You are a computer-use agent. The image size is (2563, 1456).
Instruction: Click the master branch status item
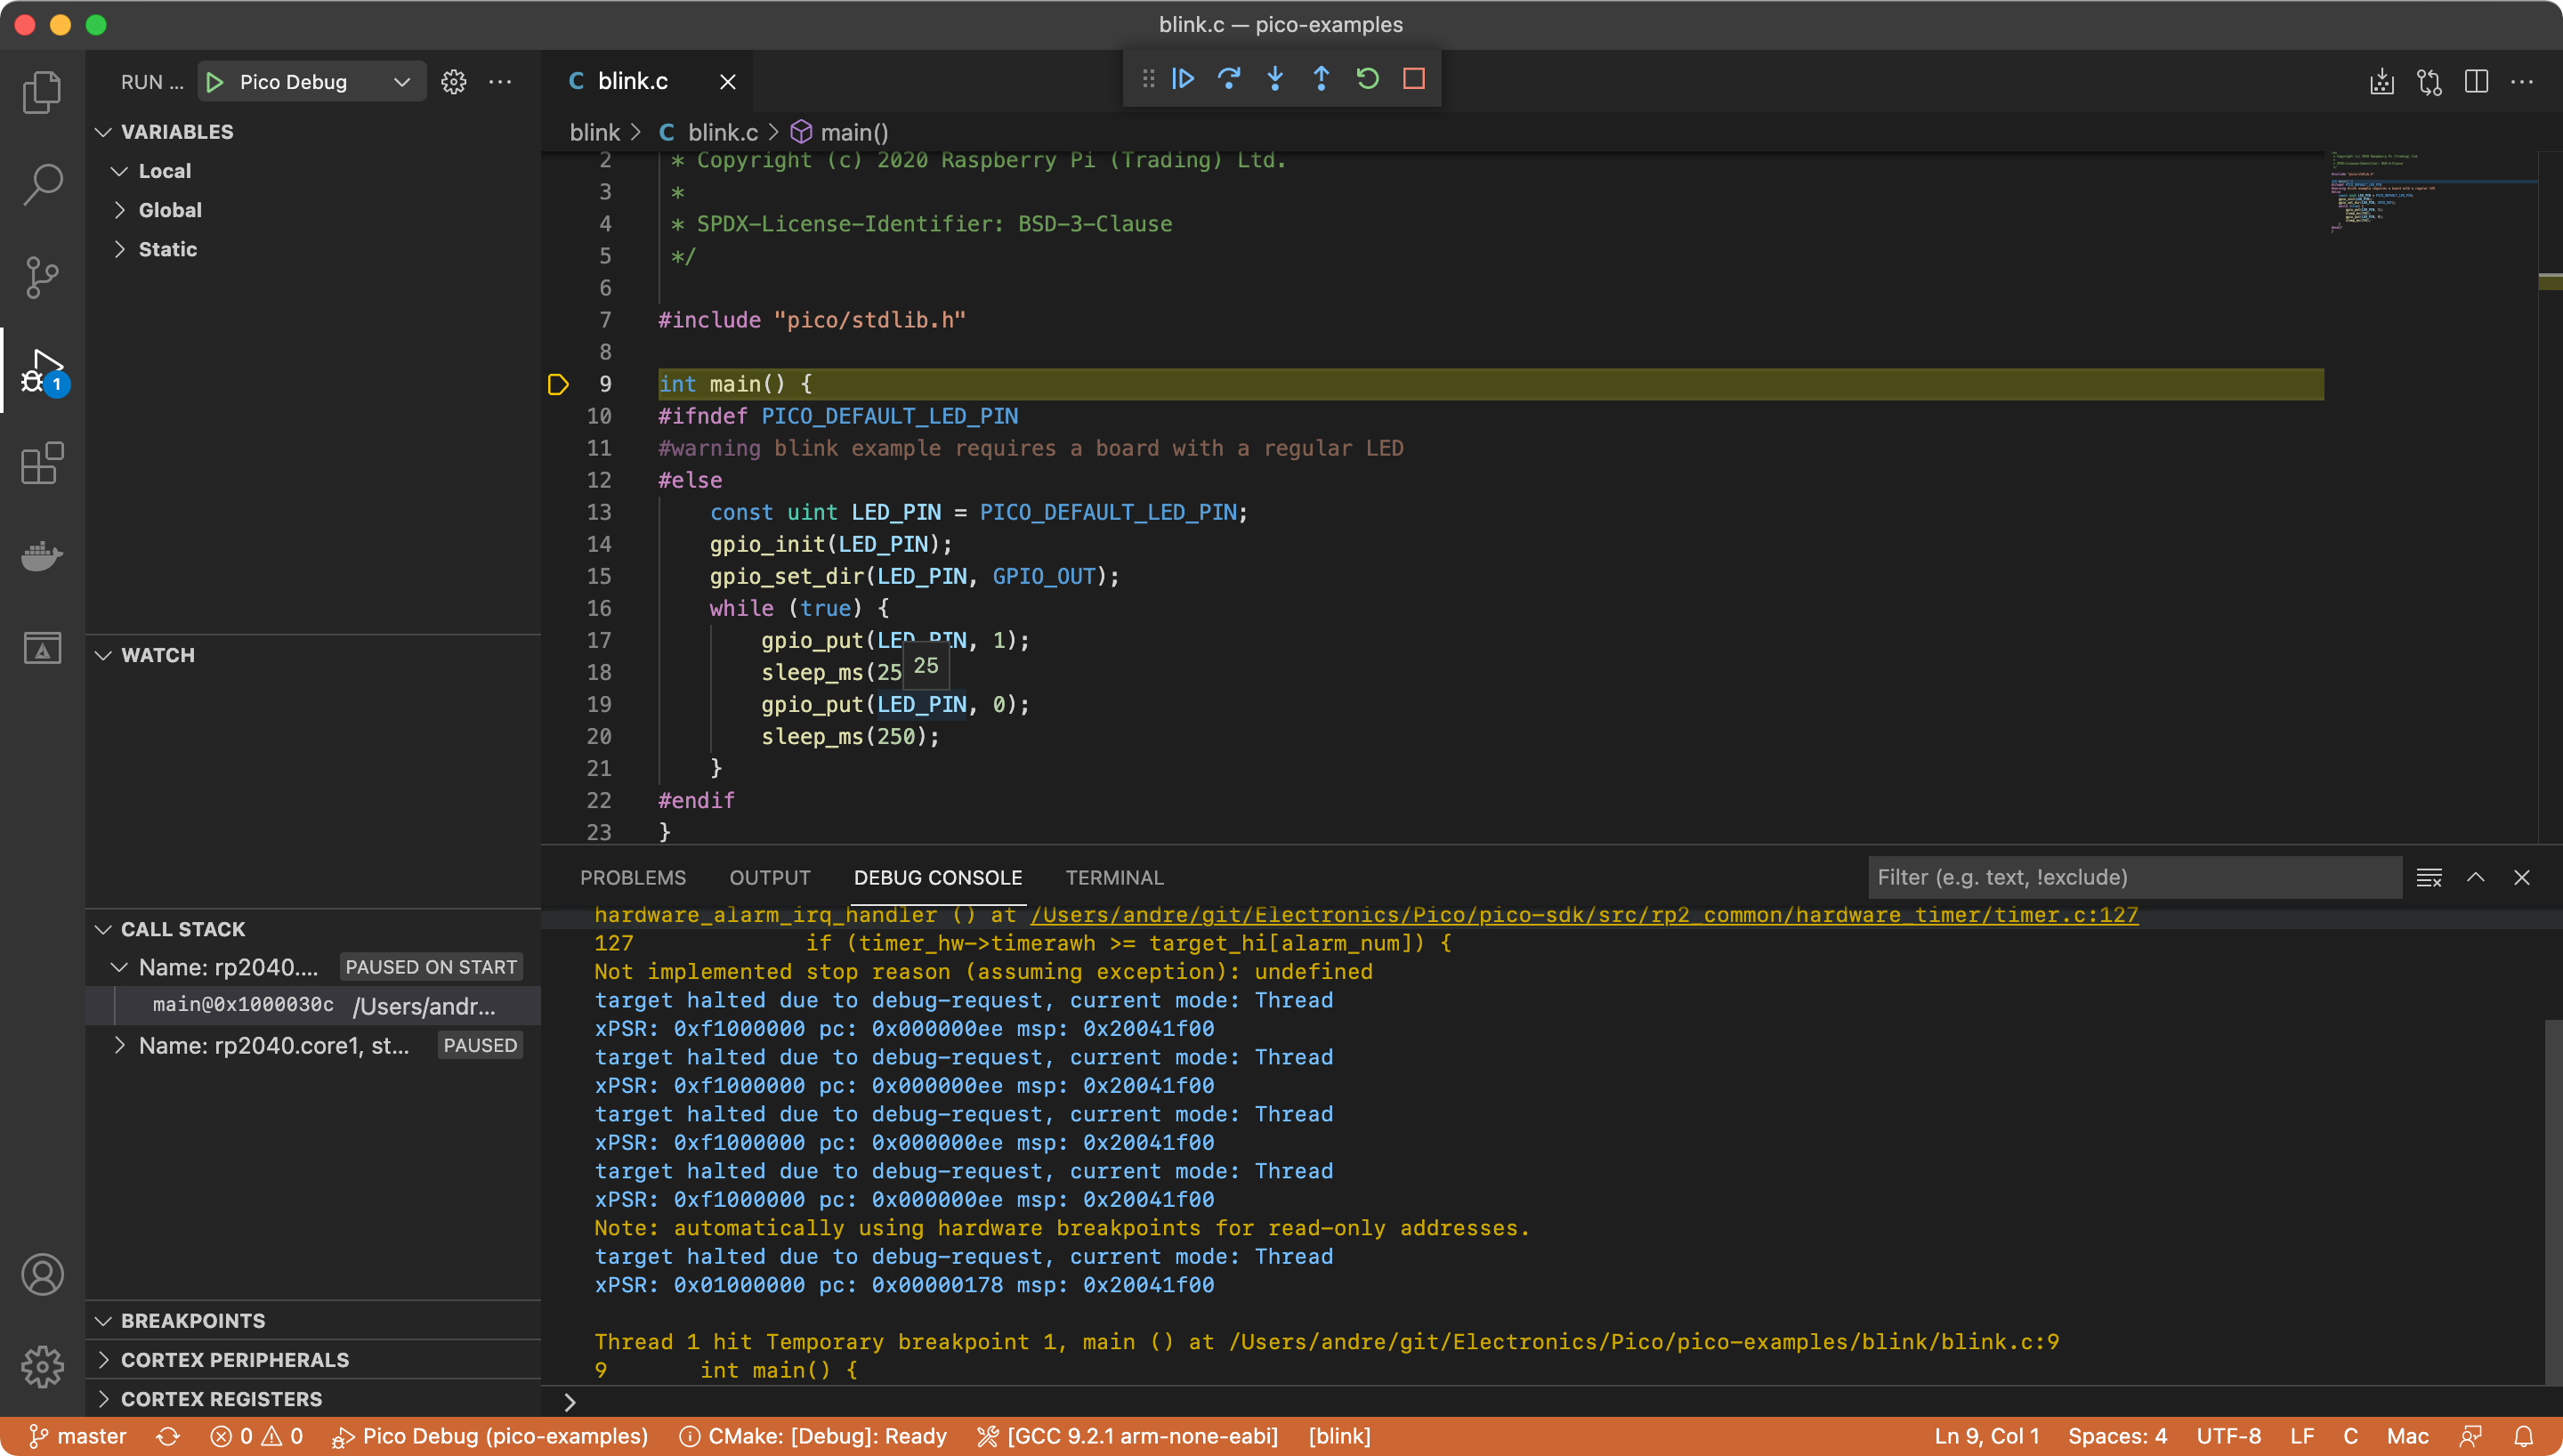(x=78, y=1436)
